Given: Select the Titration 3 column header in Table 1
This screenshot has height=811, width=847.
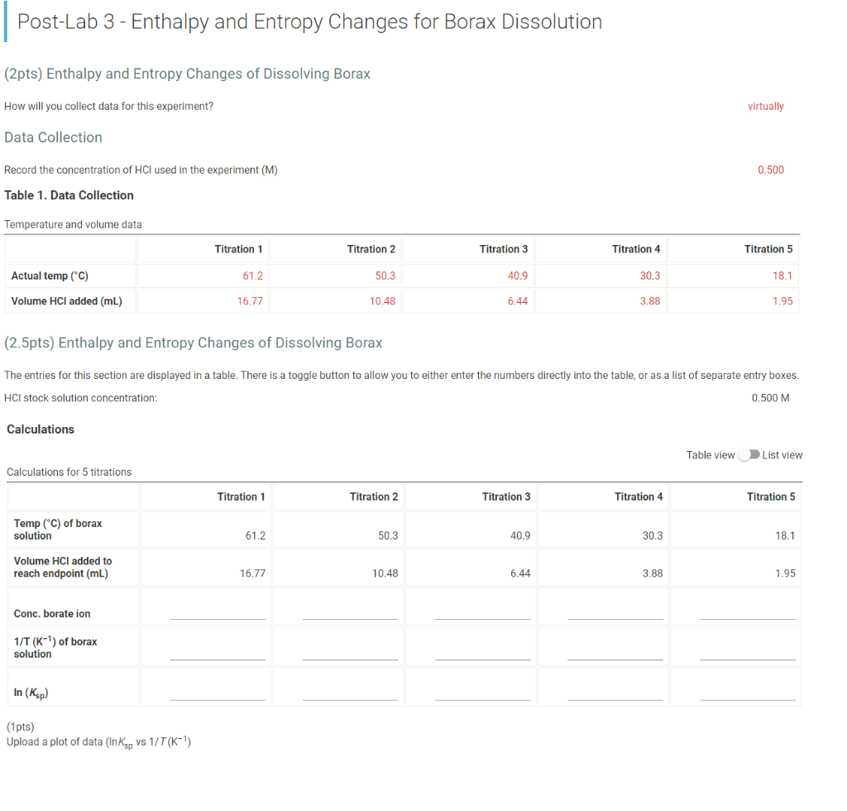Looking at the screenshot, I should point(504,248).
